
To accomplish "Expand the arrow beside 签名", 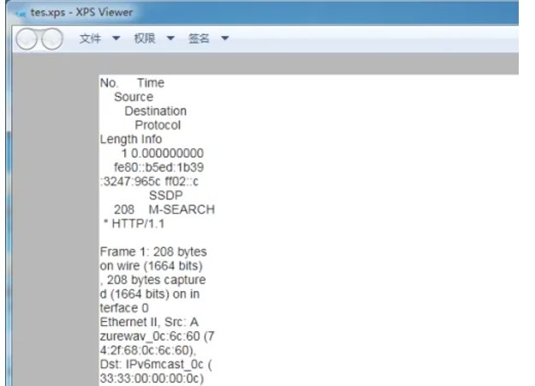I will coord(225,39).
